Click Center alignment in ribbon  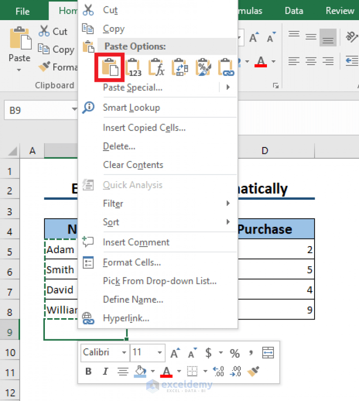[x=311, y=61]
